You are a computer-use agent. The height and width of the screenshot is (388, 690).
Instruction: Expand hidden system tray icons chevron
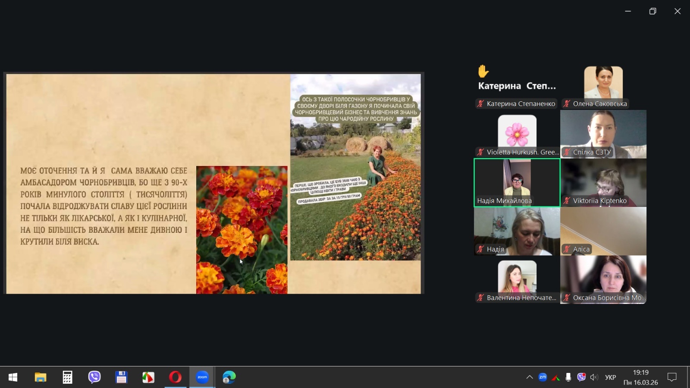coord(530,377)
